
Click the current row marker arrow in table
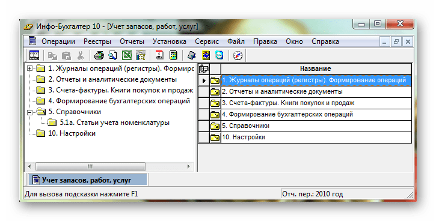(204, 80)
